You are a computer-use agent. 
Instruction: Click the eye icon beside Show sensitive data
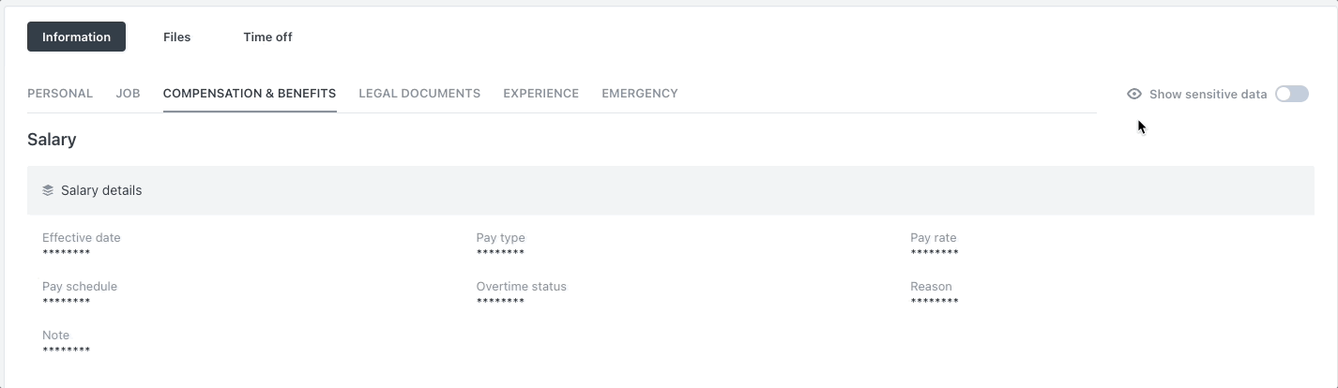pyautogui.click(x=1134, y=94)
